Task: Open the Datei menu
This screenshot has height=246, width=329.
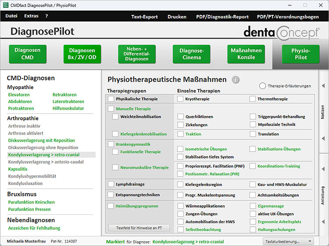Action: click(11, 16)
